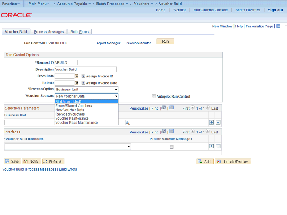Show previous row in Selection Parameters
287x215 pixels.
[x=193, y=107]
